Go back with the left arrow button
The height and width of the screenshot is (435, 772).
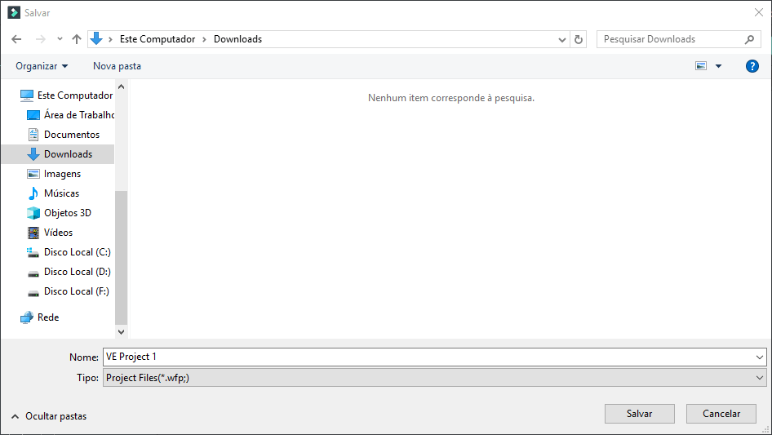[16, 39]
